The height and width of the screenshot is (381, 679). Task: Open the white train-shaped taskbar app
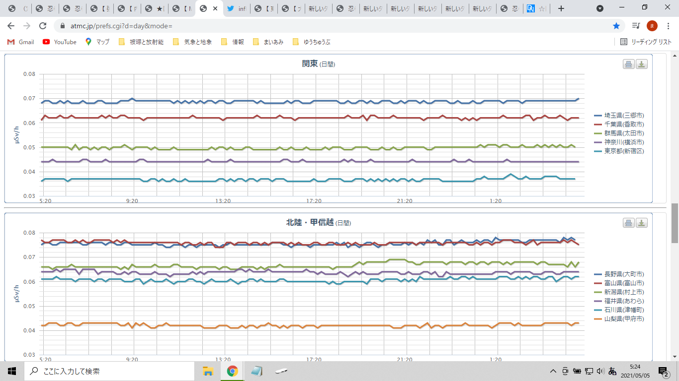pos(281,371)
